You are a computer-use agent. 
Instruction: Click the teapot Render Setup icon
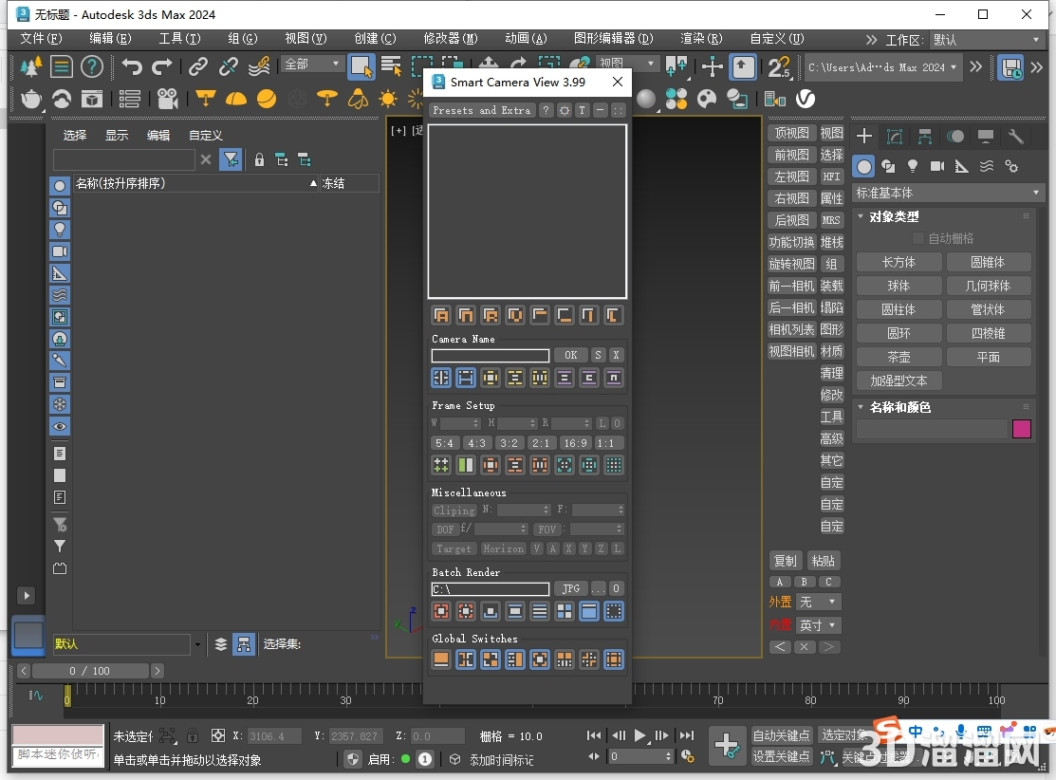pos(29,98)
